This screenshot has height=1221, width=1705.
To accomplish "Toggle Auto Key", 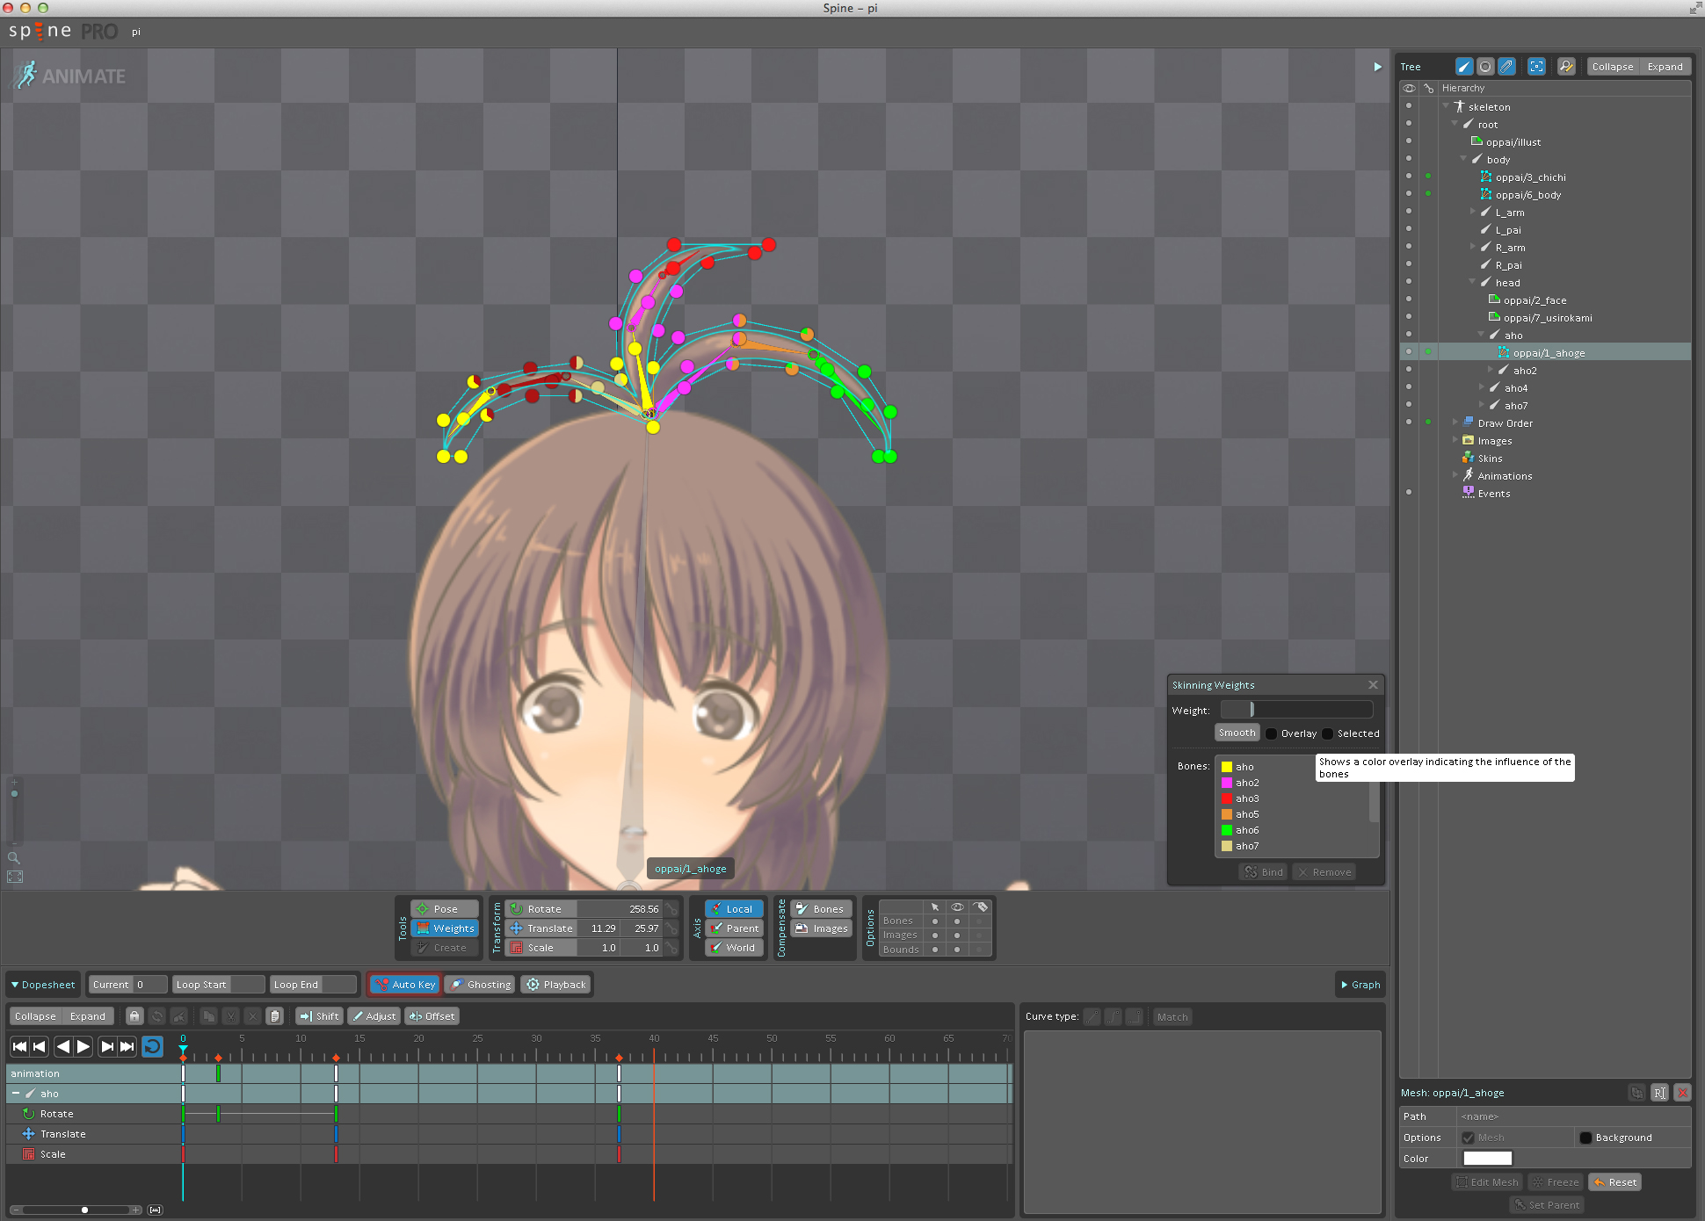I will click(404, 985).
